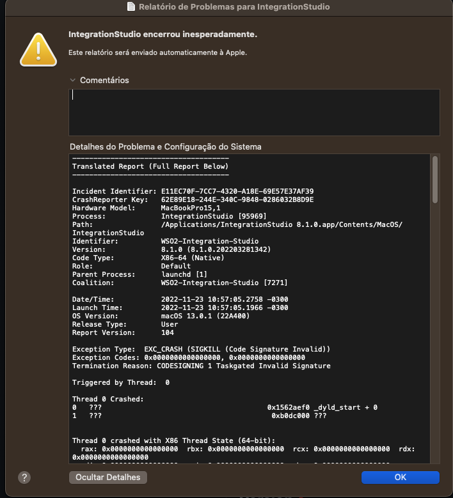Confirm the report with the OK button
Screen dimensions: 453x498
click(x=401, y=478)
